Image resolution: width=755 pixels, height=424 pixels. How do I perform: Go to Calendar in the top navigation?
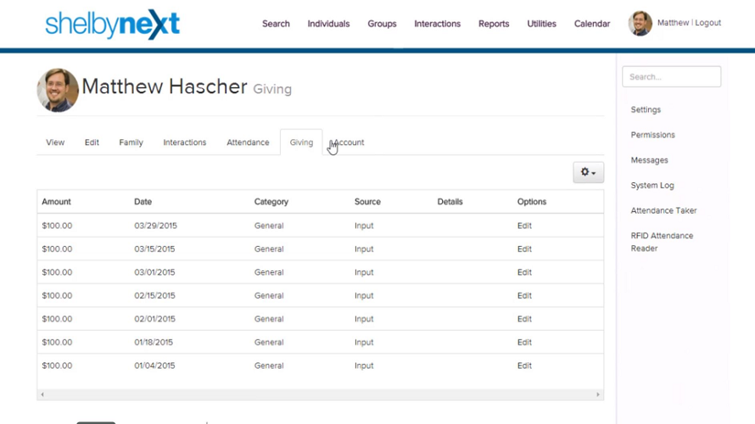(592, 24)
